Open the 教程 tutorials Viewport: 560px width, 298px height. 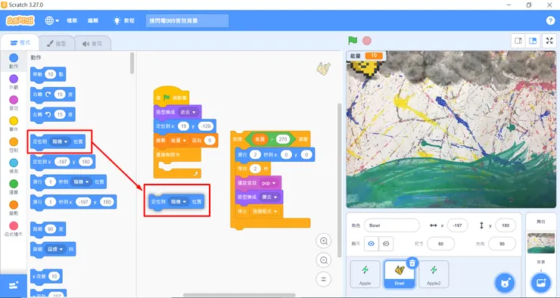click(x=123, y=20)
